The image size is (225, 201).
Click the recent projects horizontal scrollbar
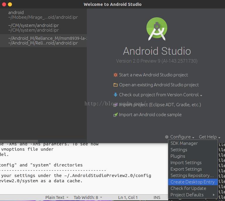(x=19, y=141)
